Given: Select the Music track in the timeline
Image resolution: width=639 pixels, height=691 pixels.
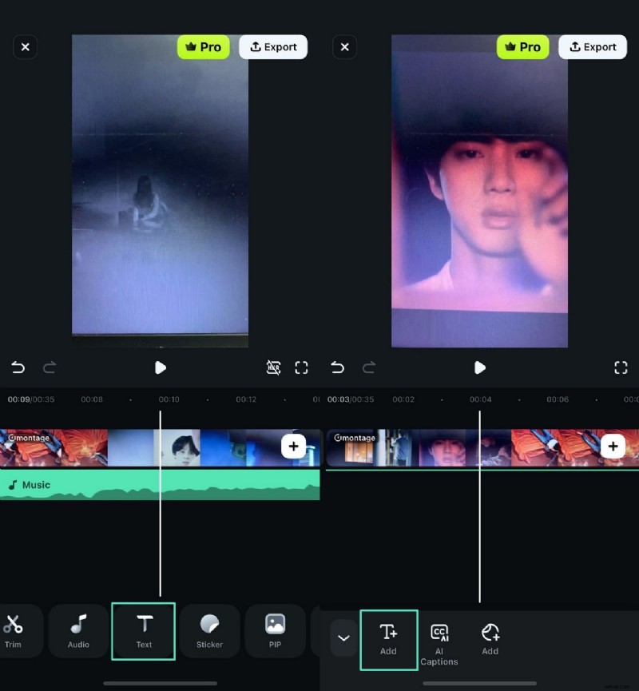Looking at the screenshot, I should tap(80, 484).
